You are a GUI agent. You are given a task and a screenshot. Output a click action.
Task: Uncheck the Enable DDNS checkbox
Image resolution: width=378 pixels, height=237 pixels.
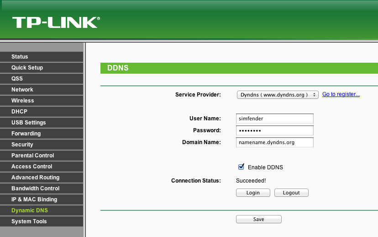coord(241,167)
